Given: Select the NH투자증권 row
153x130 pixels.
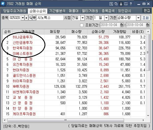Looking at the screenshot, I should click(74, 86).
